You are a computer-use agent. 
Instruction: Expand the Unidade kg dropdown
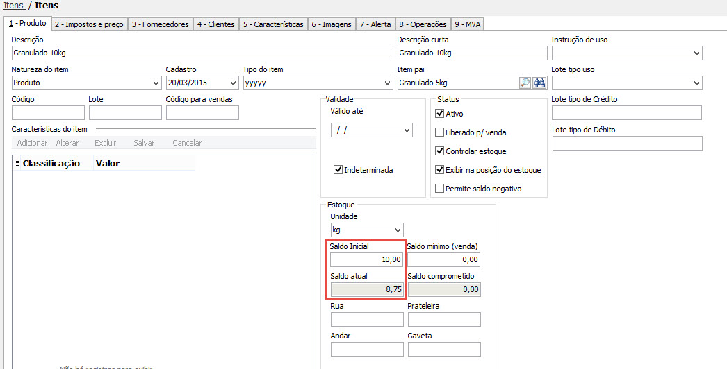tap(398, 230)
